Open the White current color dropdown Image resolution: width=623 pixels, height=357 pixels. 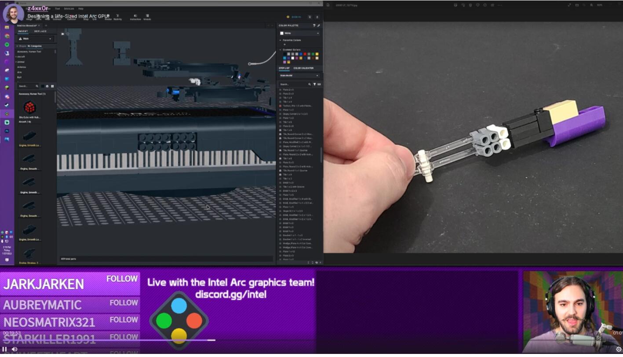click(x=299, y=33)
